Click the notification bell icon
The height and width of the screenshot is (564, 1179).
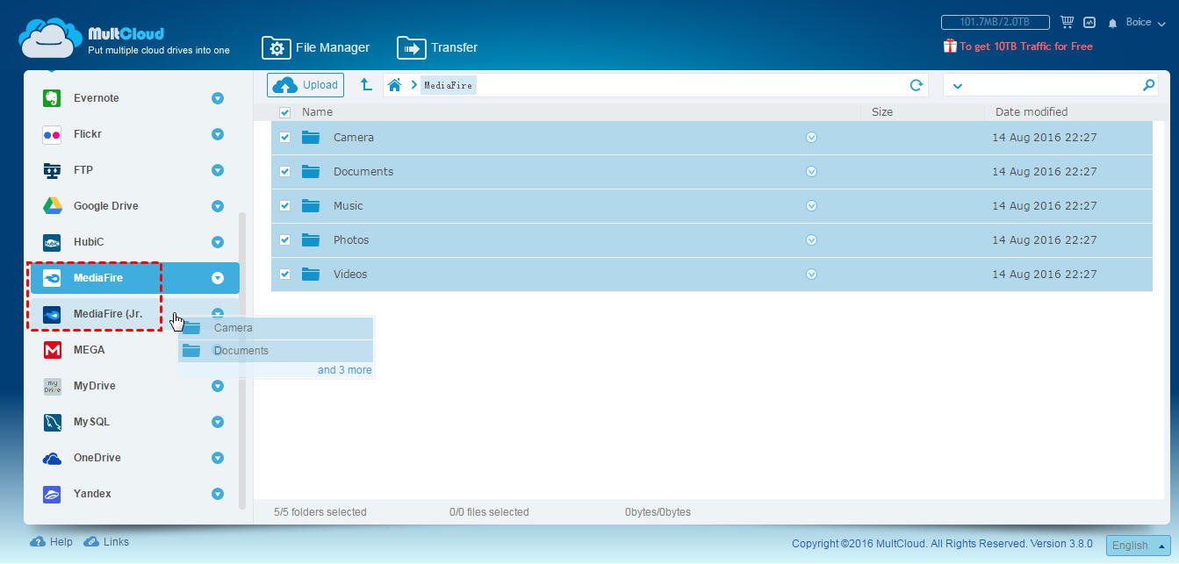(1113, 23)
